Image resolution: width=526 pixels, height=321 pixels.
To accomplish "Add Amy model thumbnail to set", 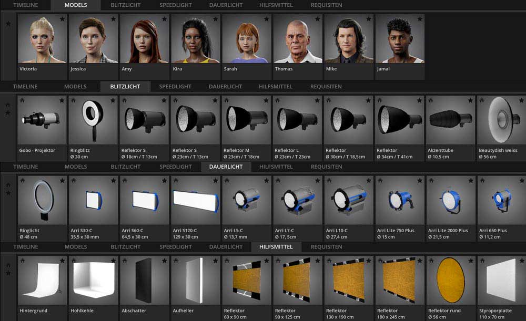I will 144,38.
